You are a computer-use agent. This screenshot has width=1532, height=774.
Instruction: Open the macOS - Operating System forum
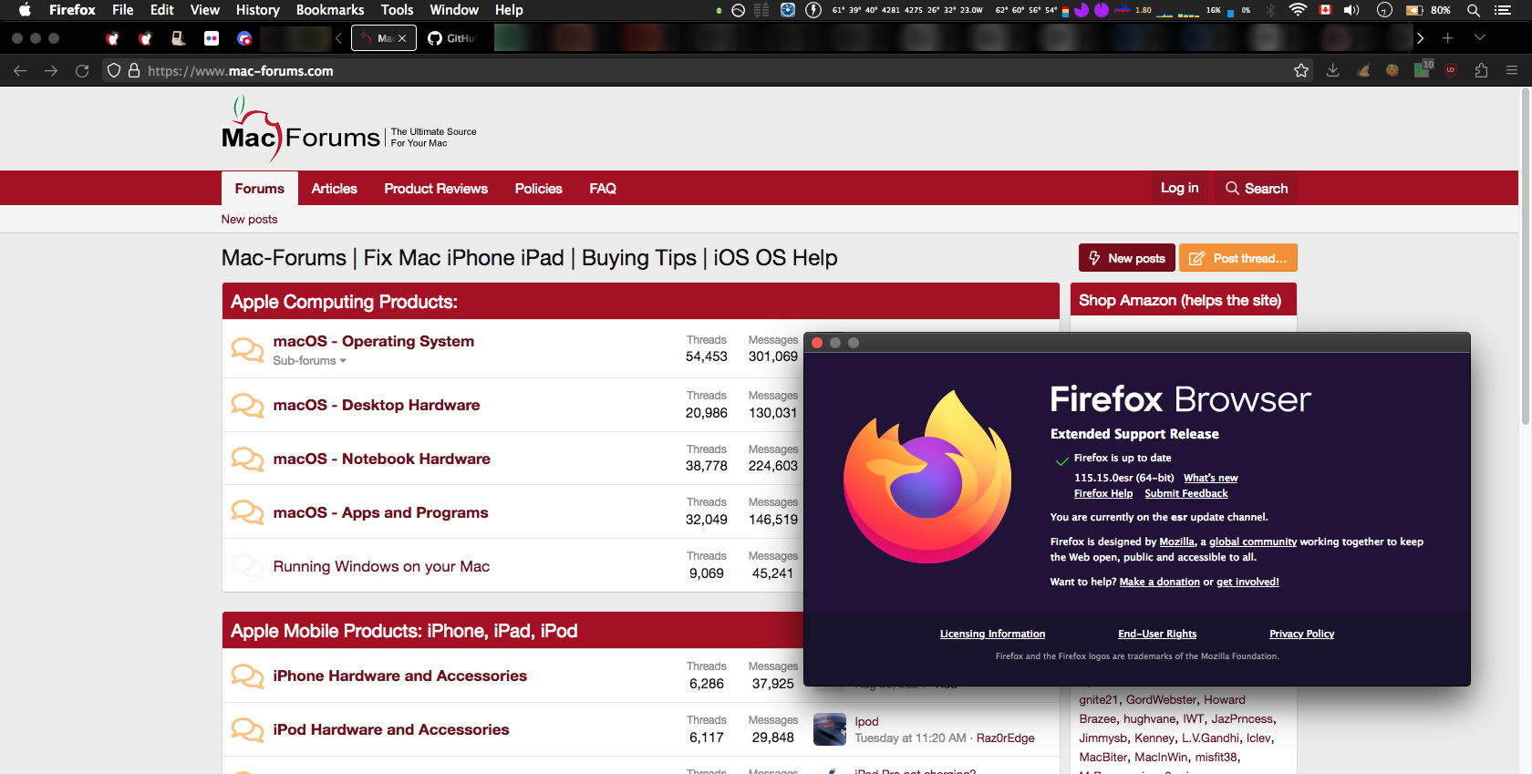click(x=374, y=341)
